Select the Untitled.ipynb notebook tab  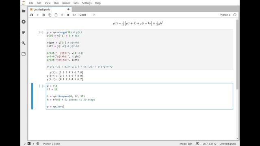(50, 9)
